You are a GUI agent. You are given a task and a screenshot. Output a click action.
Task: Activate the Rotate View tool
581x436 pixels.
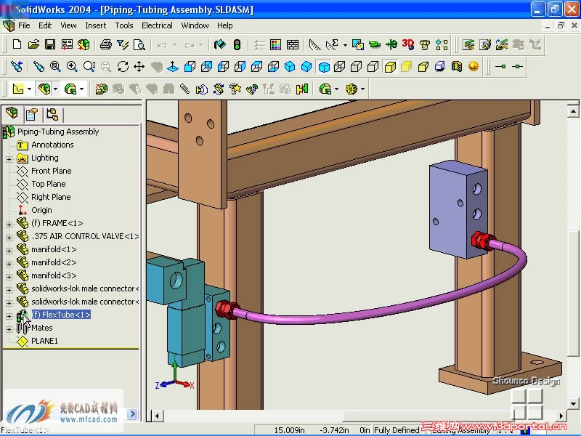coord(123,67)
